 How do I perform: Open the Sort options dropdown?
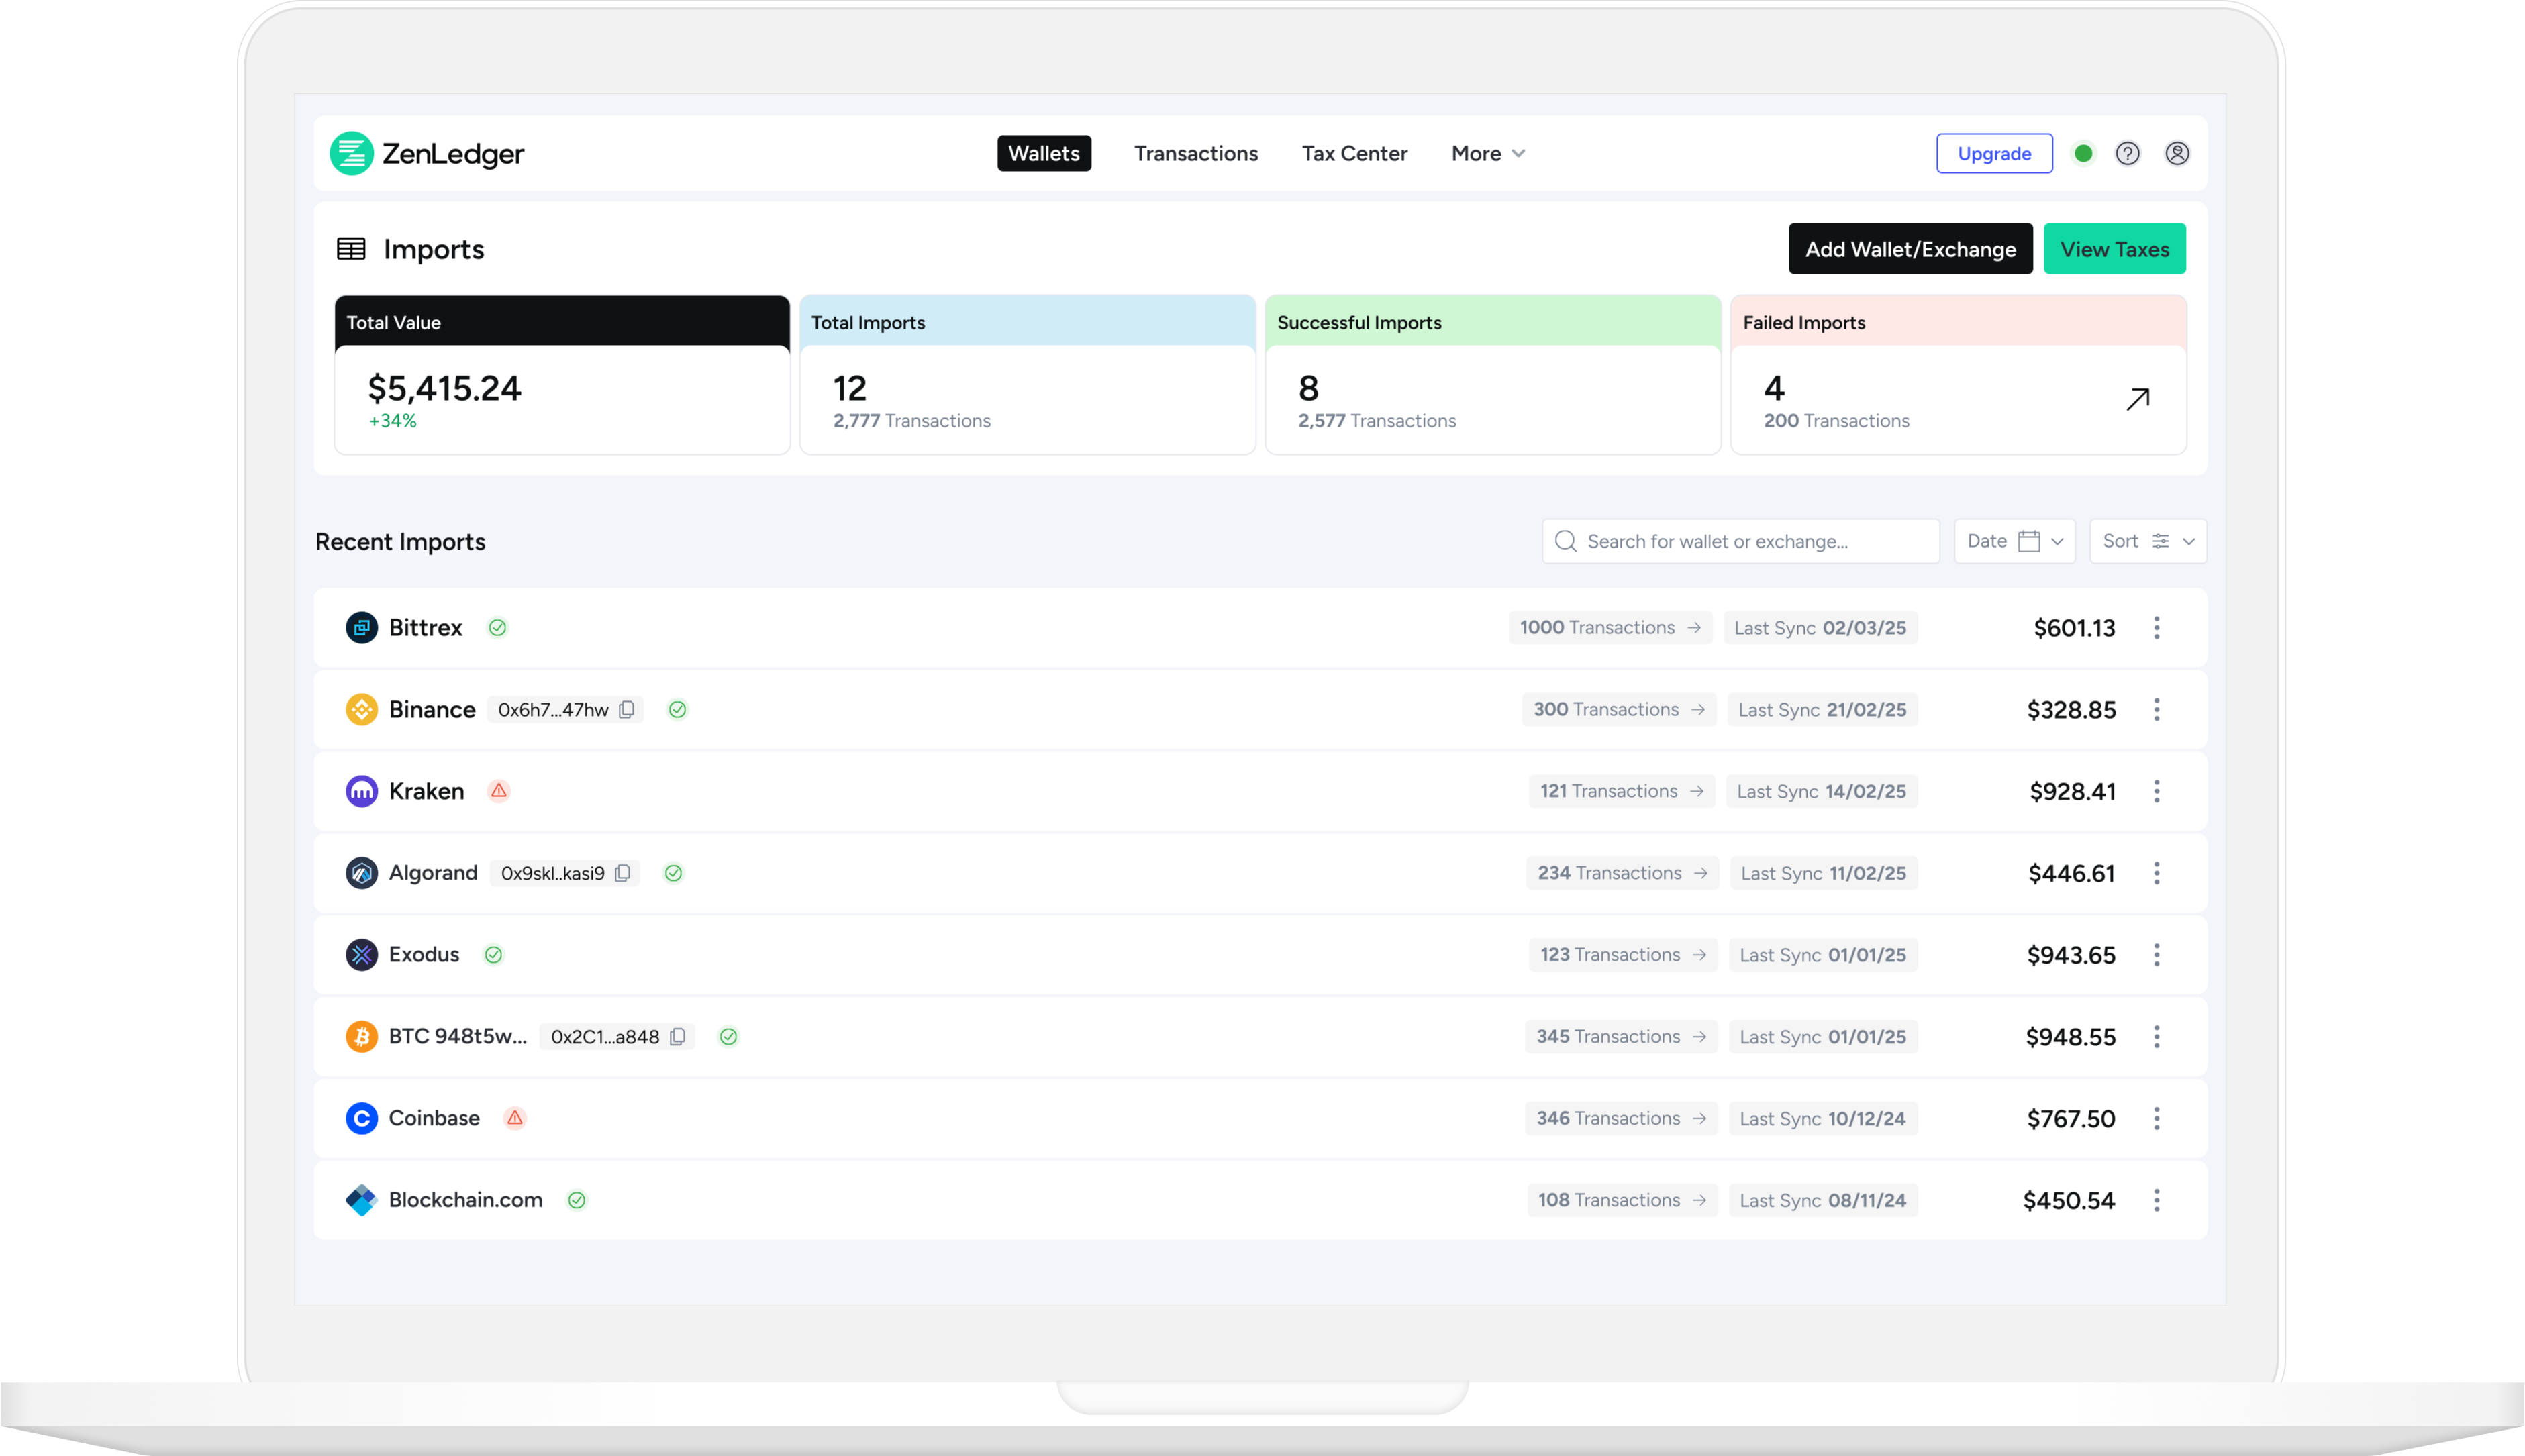click(2147, 541)
